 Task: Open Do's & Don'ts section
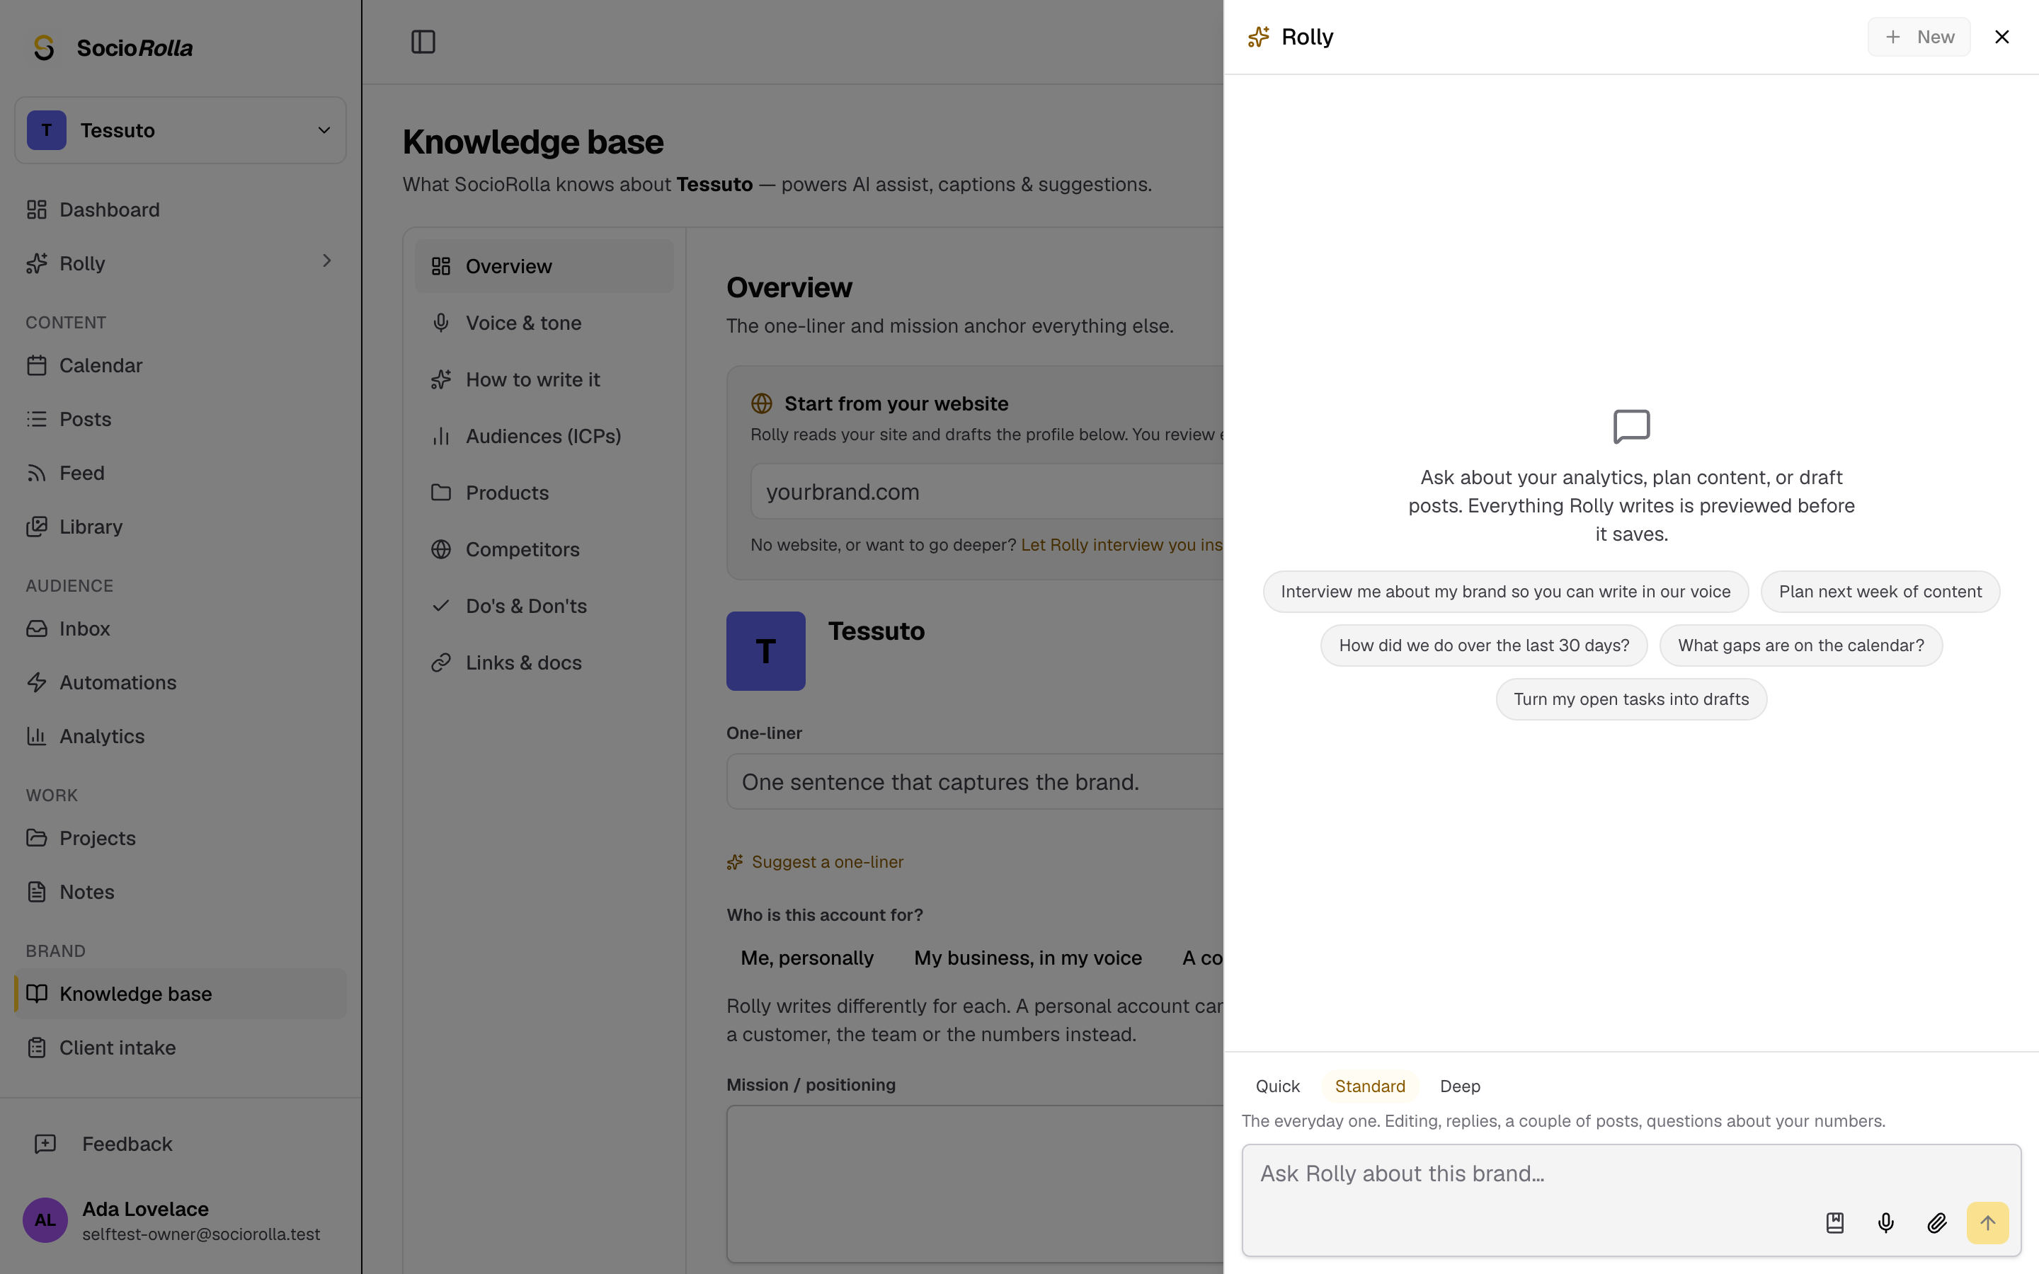(x=544, y=606)
